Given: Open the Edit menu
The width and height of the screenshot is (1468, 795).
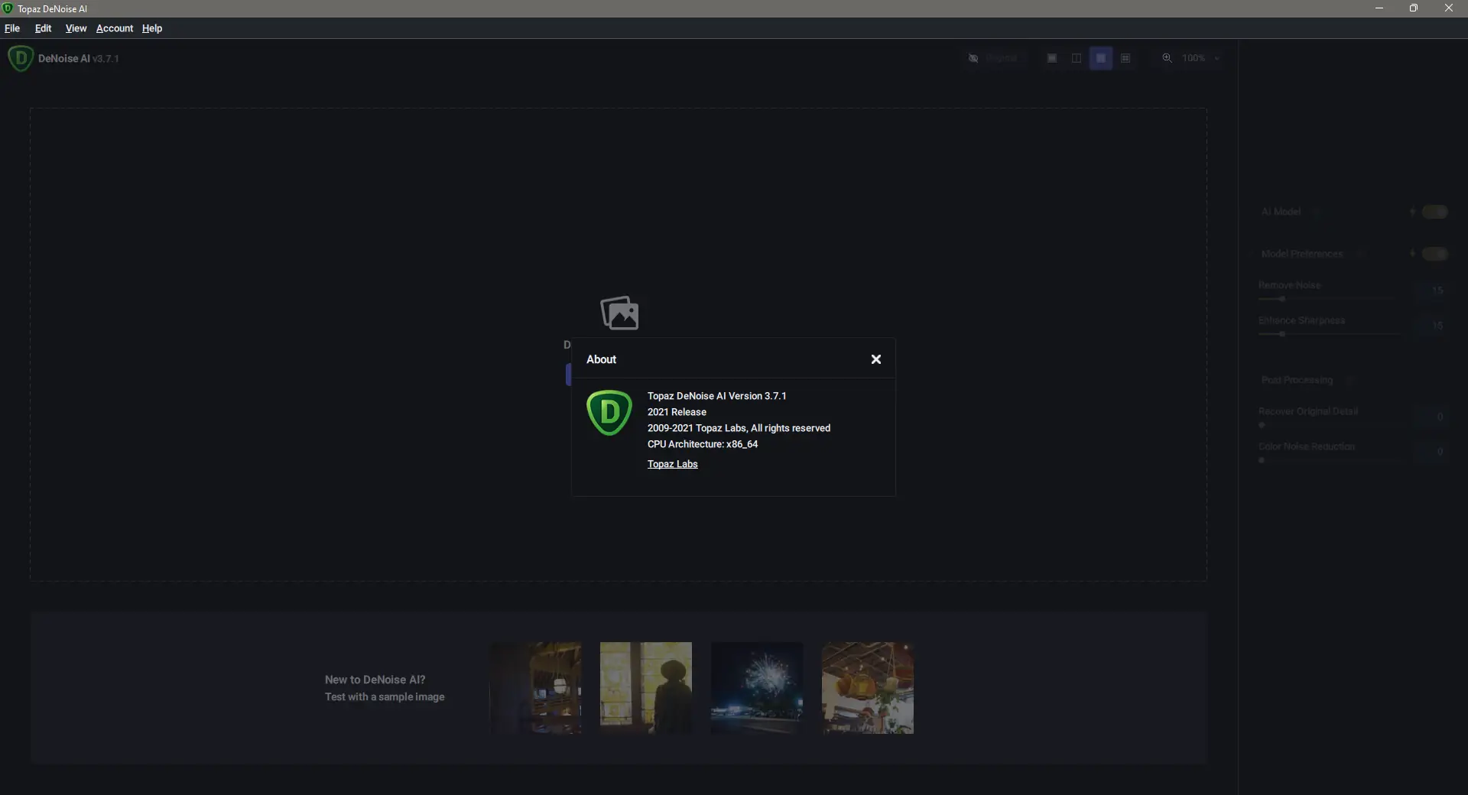Looking at the screenshot, I should click(43, 28).
